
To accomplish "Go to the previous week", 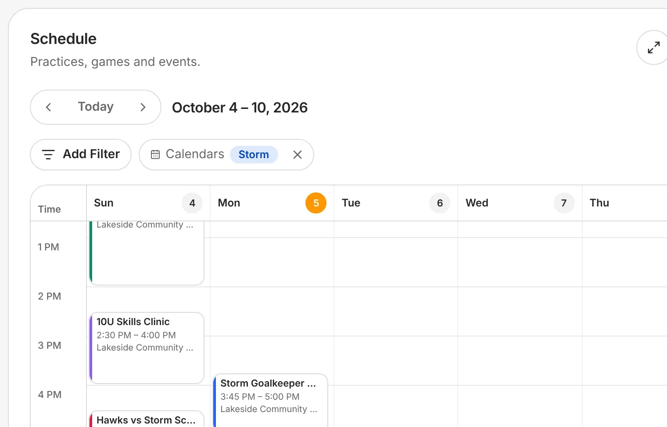I will point(49,107).
